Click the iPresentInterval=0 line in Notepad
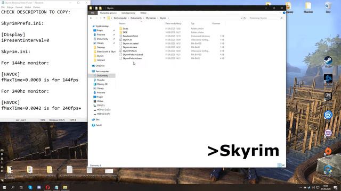Screen dimensions: 341x191 25,40
